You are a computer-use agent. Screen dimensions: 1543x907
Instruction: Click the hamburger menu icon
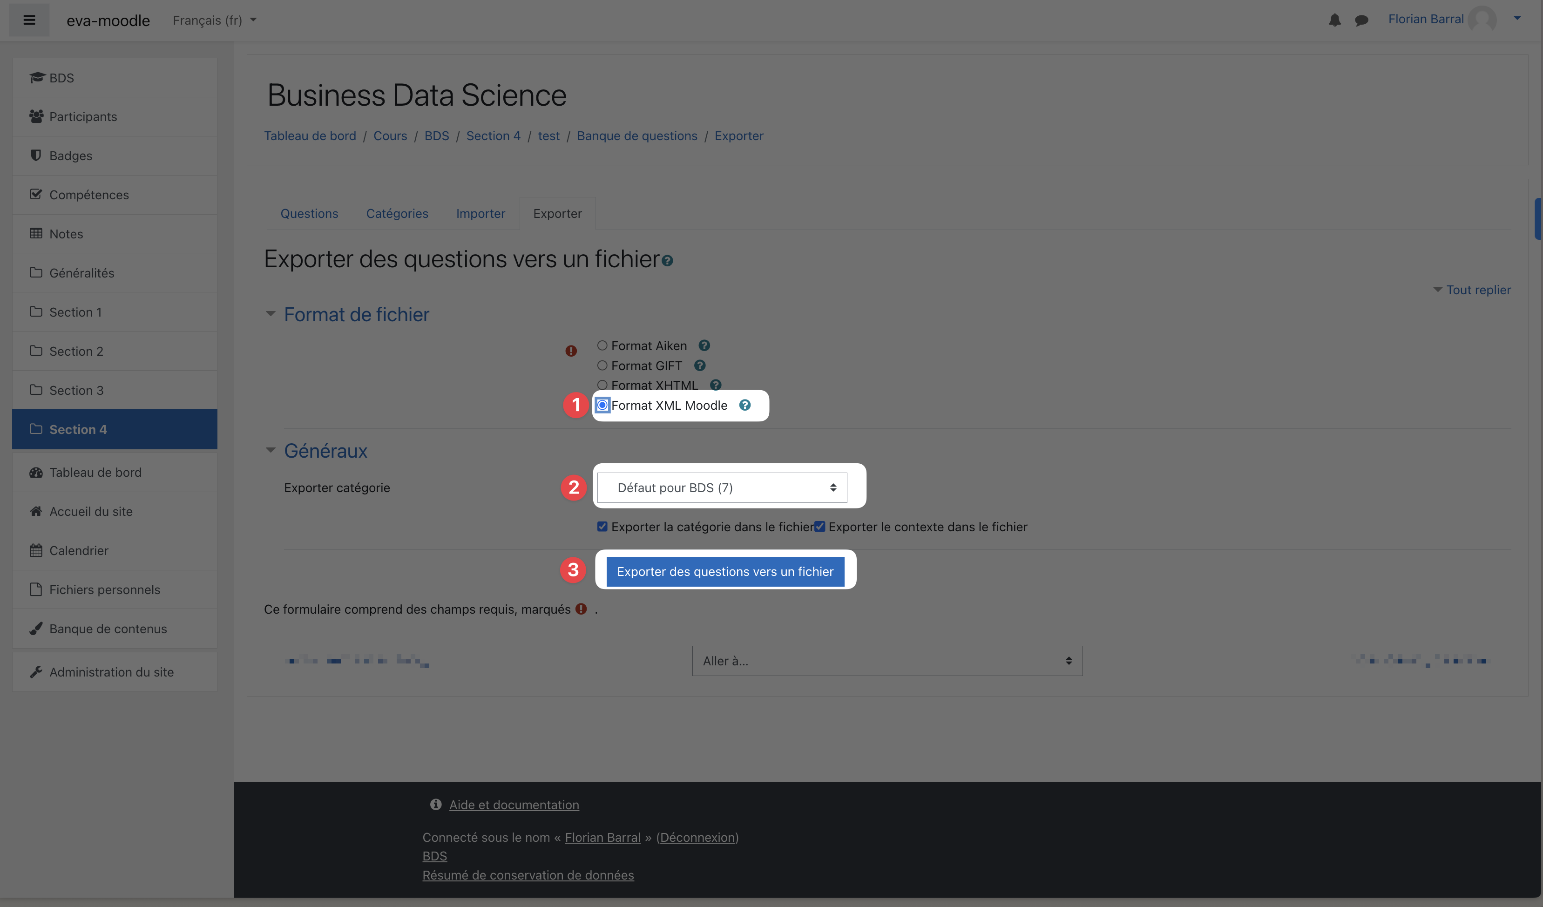coord(29,20)
